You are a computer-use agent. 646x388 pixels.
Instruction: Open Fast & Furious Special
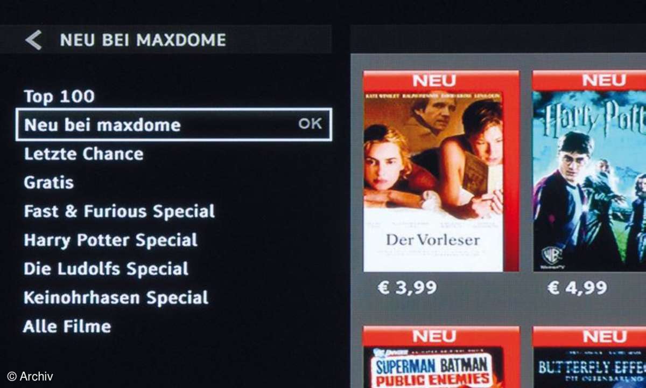(119, 211)
